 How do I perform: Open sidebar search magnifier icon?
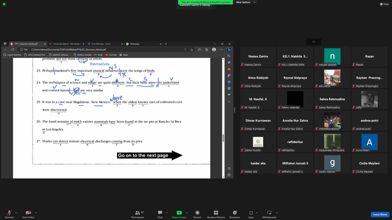[x=229, y=56]
